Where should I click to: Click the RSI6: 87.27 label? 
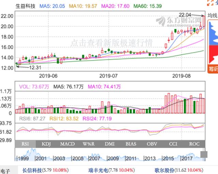pyautogui.click(x=32, y=119)
